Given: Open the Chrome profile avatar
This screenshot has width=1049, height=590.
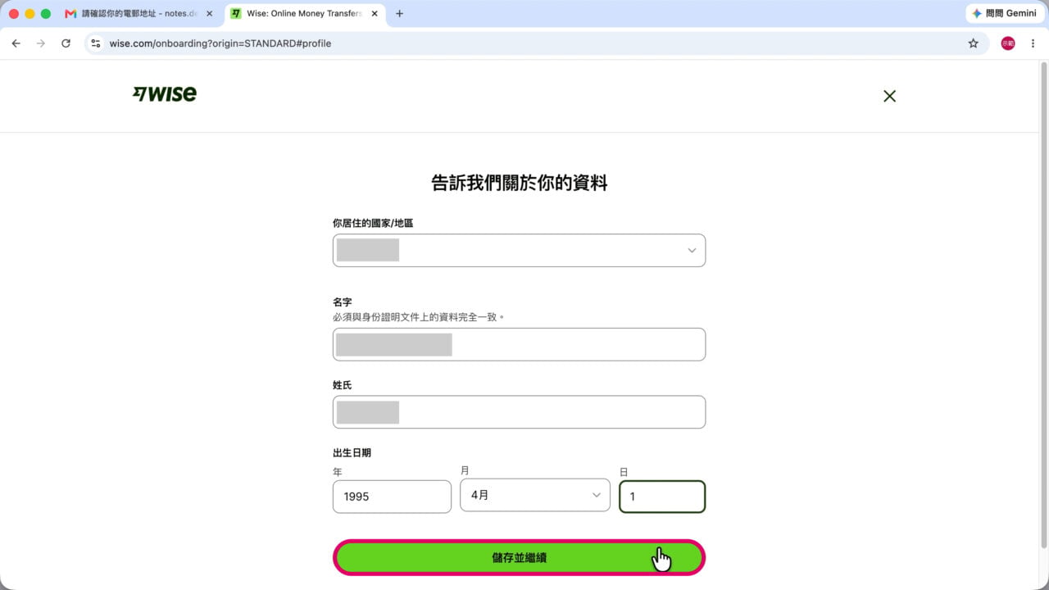Looking at the screenshot, I should [1008, 43].
